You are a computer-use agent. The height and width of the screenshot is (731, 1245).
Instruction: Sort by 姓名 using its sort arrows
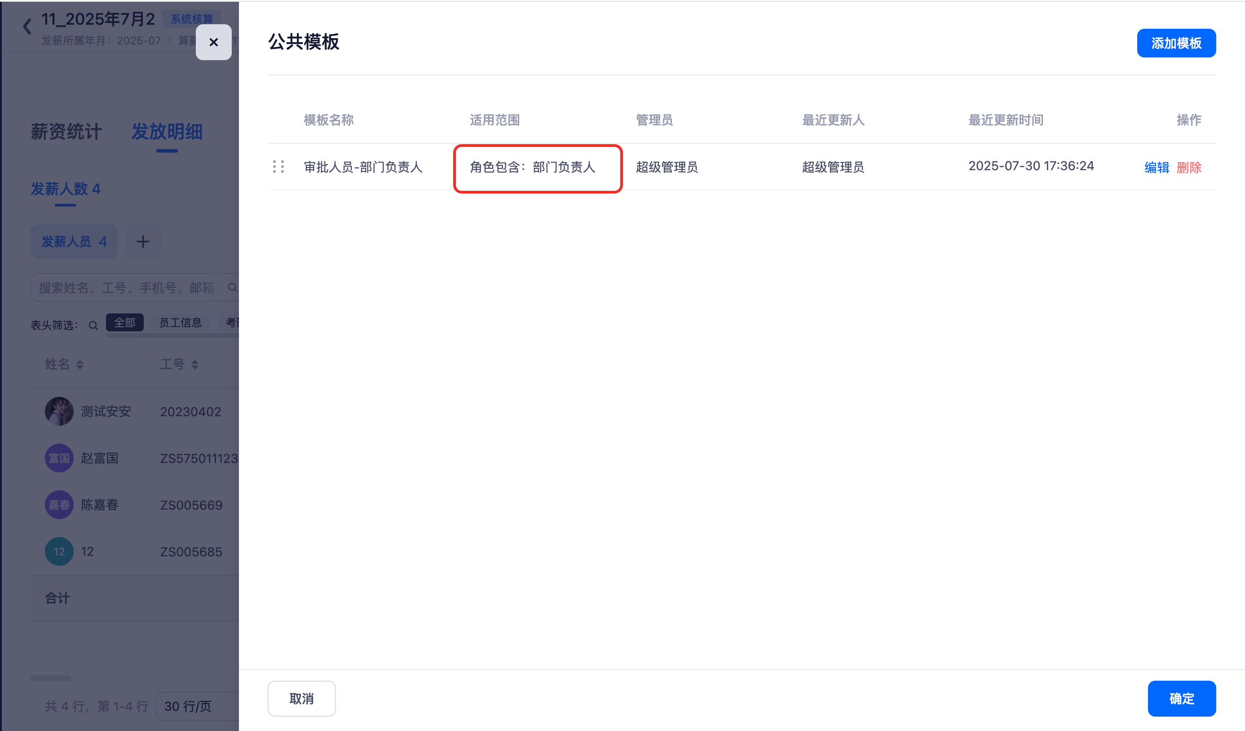(x=80, y=365)
